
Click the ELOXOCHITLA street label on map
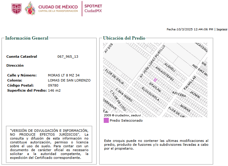[150, 94]
